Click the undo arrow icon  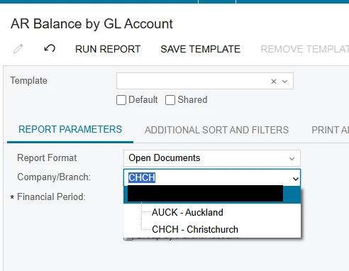(50, 48)
